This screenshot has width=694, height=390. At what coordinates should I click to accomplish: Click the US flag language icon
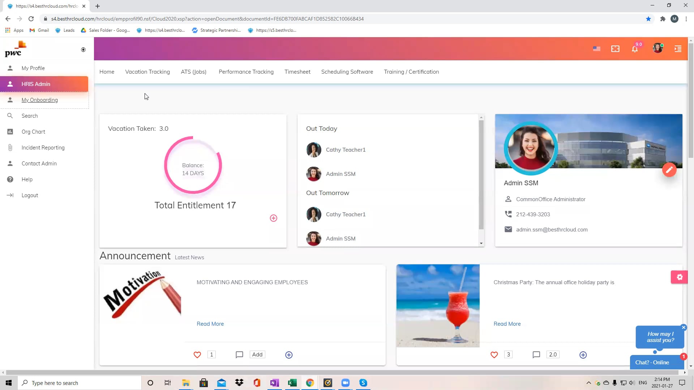point(597,49)
